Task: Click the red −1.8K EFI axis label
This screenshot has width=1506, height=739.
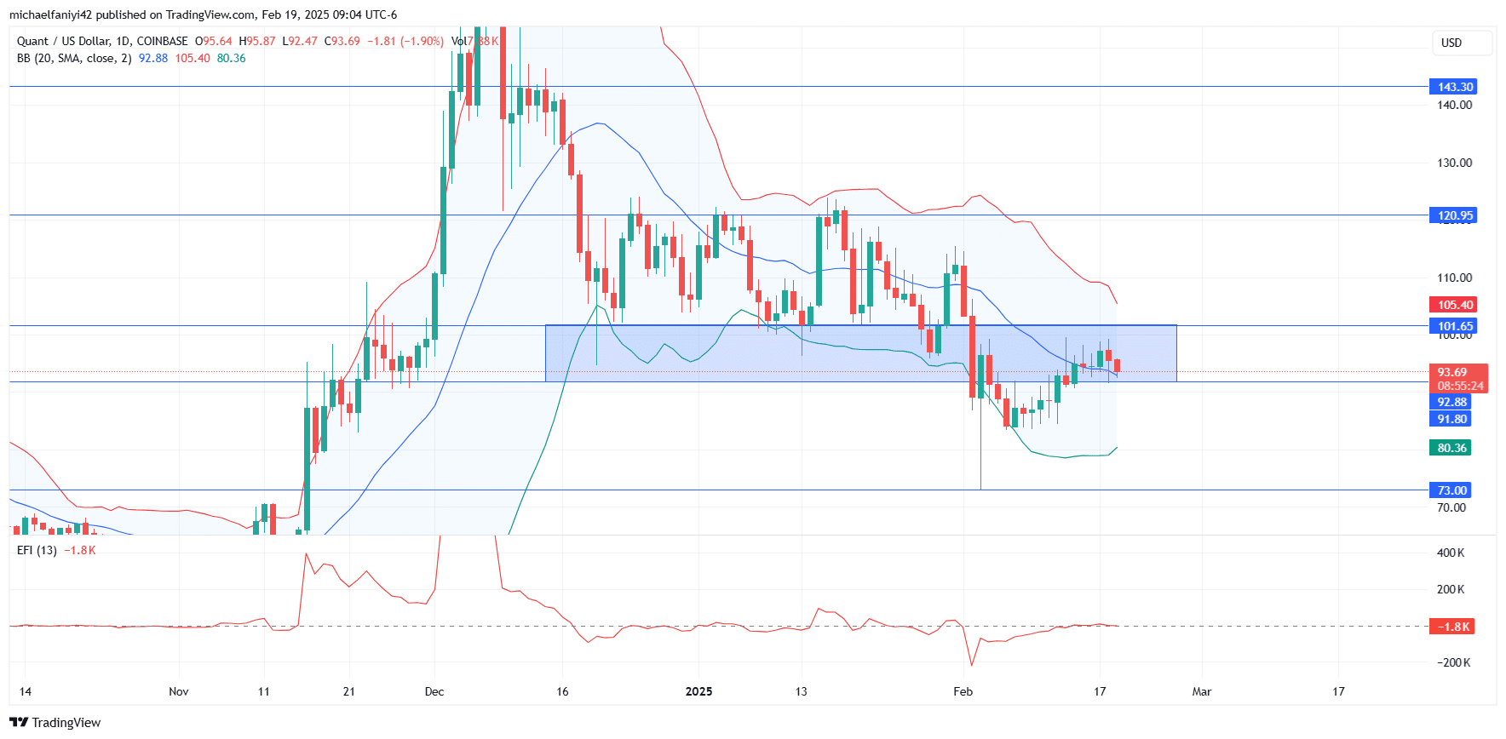Action: click(x=1452, y=627)
